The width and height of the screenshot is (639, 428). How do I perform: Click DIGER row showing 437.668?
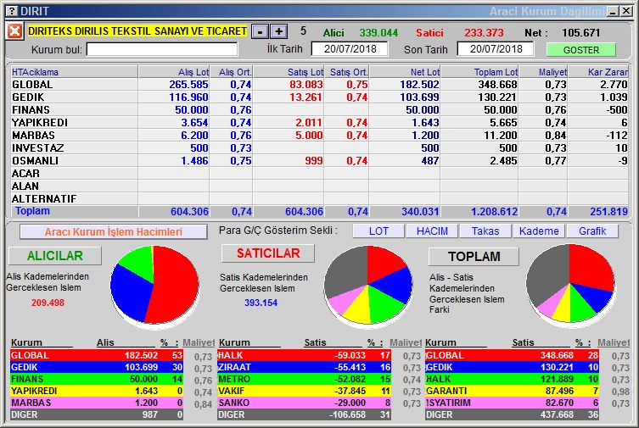[512, 414]
